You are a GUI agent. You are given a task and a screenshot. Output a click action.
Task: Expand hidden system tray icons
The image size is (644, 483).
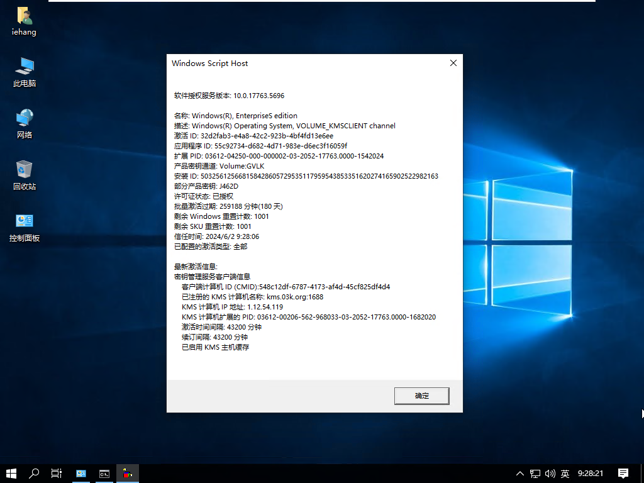(519, 473)
